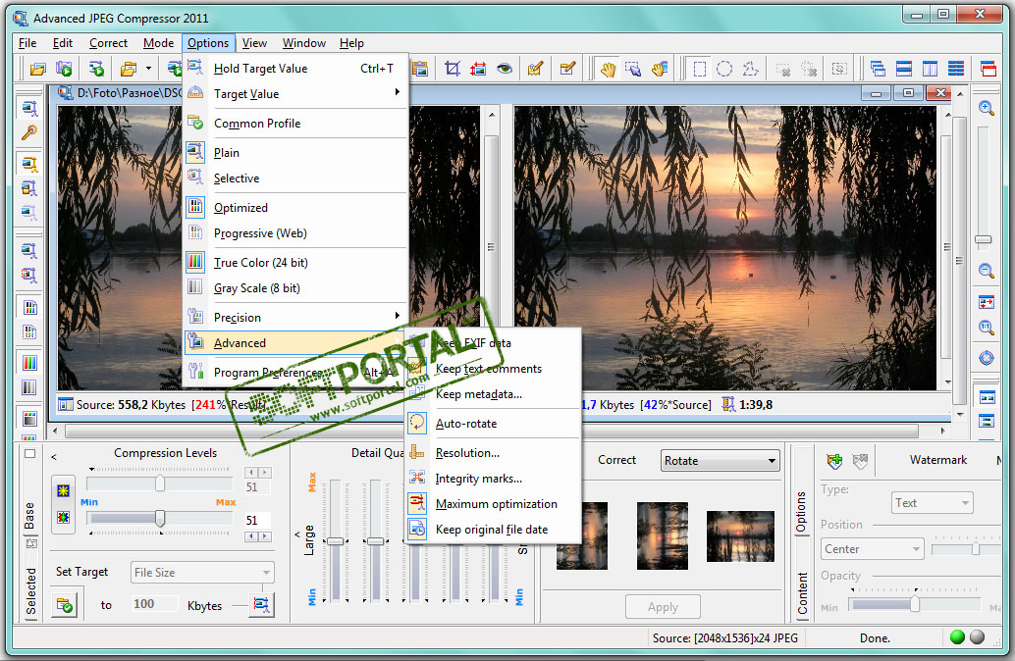
Task: Click the green status indicator light
Action: click(957, 637)
